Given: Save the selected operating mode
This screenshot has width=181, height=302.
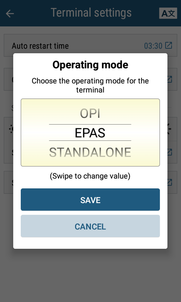Looking at the screenshot, I should 90,200.
